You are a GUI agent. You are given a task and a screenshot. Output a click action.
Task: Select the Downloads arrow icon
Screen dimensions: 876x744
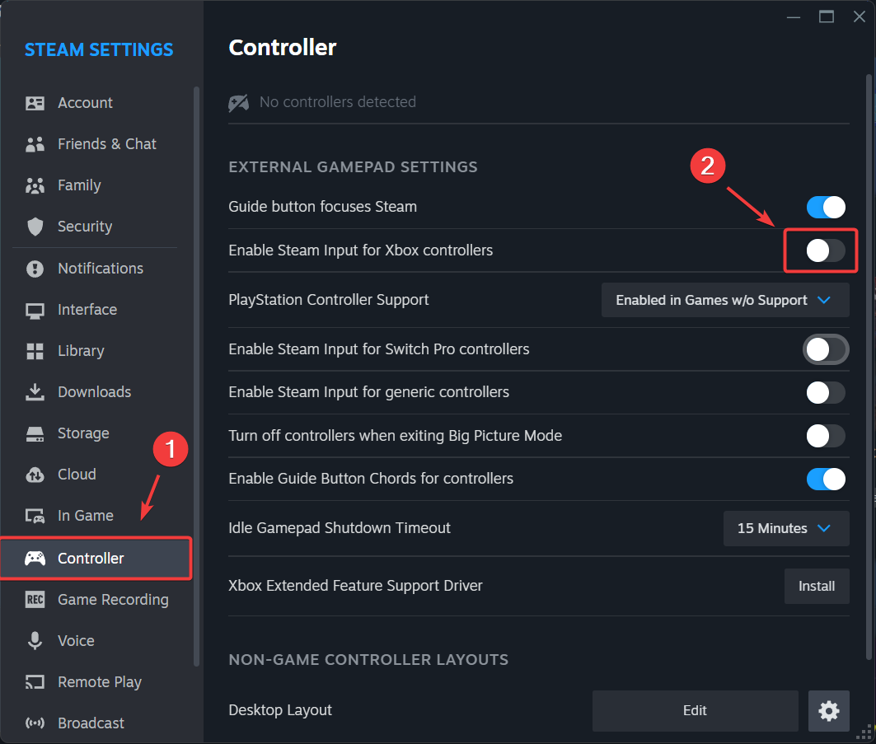[x=35, y=392]
